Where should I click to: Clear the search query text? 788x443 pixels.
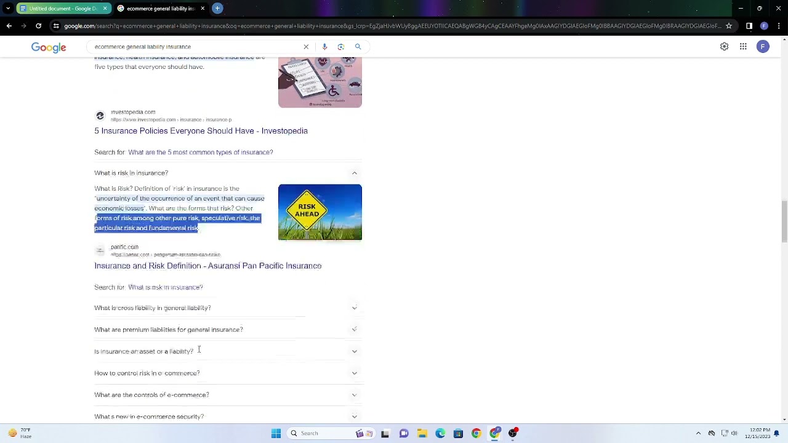coord(306,47)
